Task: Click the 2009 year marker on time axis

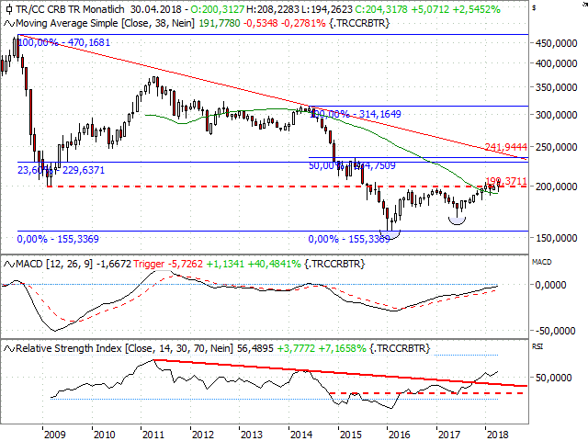Action: pos(55,435)
